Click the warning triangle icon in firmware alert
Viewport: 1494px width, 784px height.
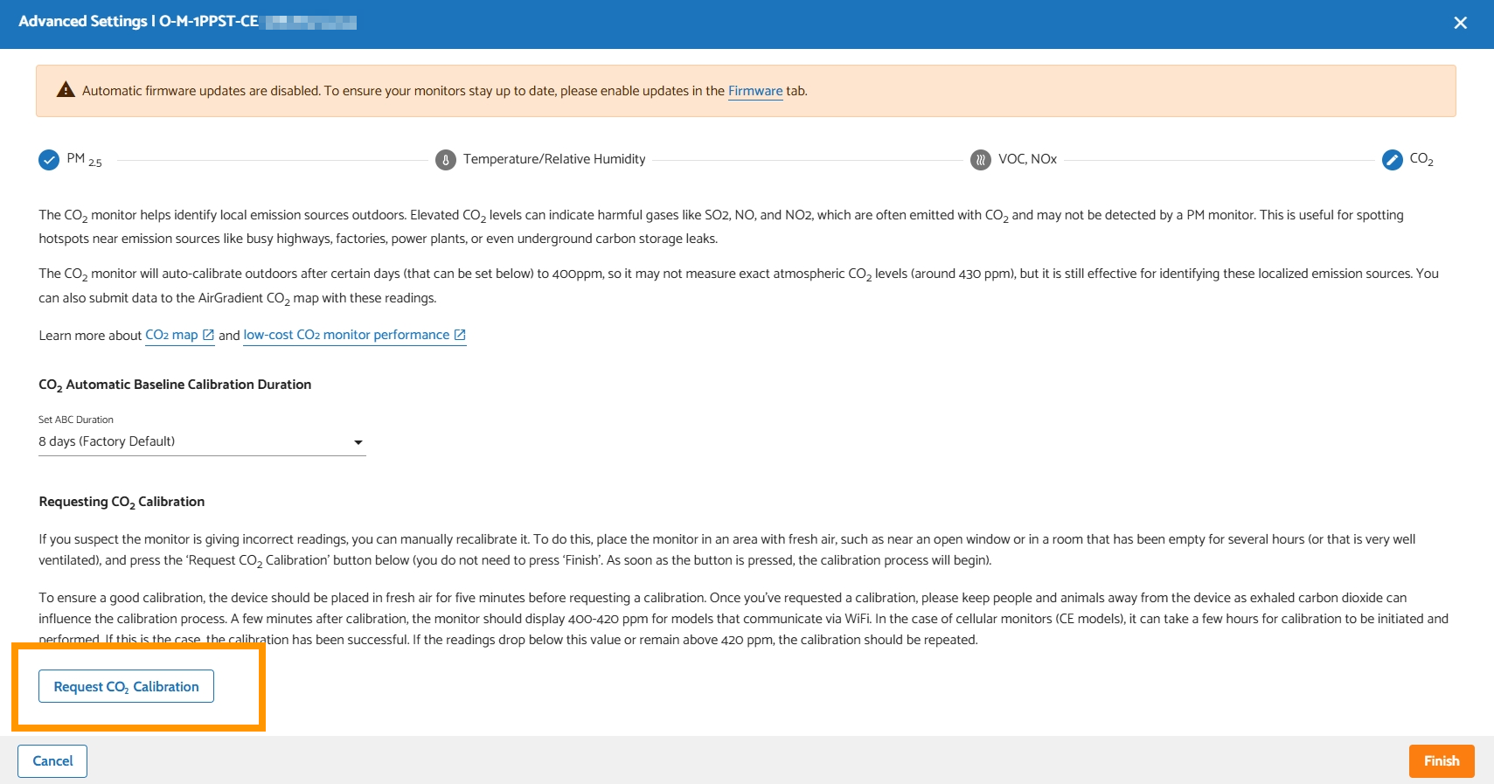[66, 90]
